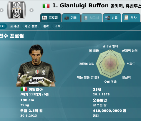The width and height of the screenshot is (141, 121).
Task: Open the 이적 transfer sub-tab
Action: click(57, 26)
